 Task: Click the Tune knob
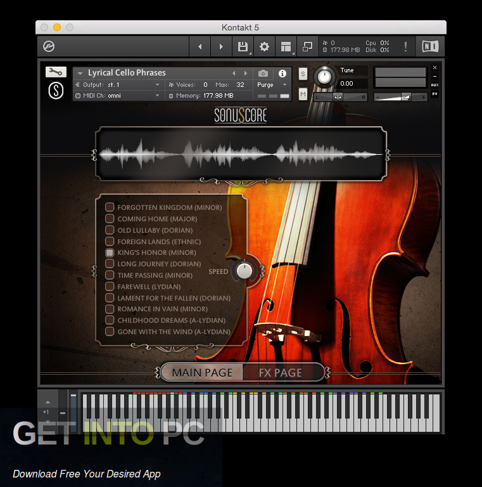pyautogui.click(x=324, y=76)
